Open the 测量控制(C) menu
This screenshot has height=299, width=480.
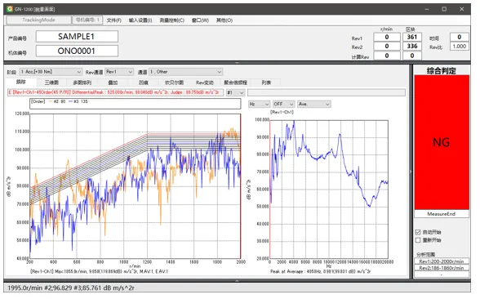click(171, 20)
